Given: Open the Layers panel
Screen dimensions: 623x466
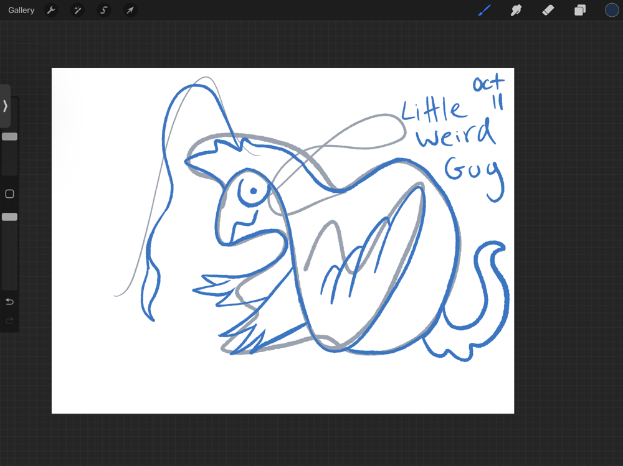Looking at the screenshot, I should coord(580,11).
